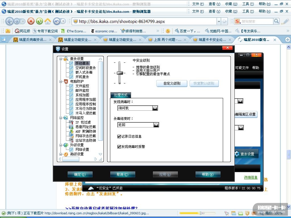Click the tab list icon left of tabs

(3, 39)
